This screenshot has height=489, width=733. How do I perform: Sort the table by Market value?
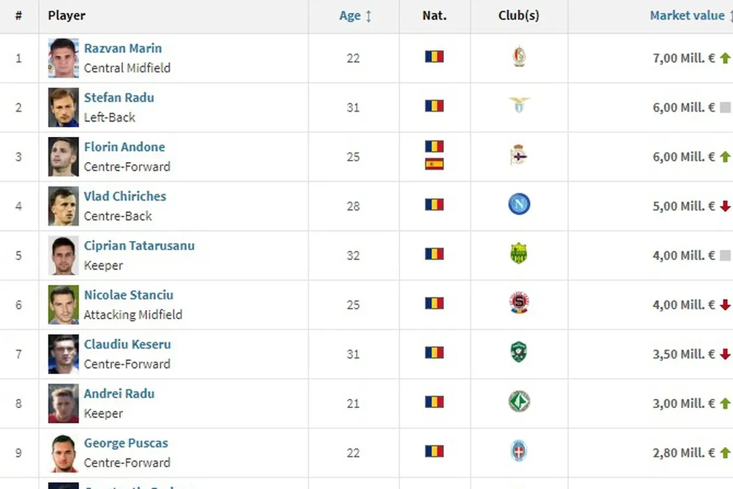687,16
